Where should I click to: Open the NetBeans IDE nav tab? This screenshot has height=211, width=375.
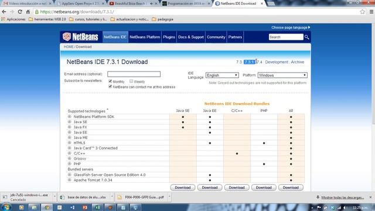click(115, 37)
